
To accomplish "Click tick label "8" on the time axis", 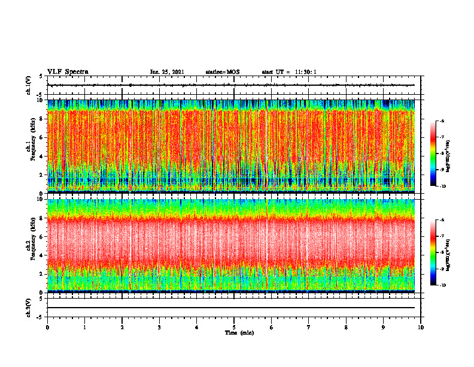I will (x=346, y=327).
